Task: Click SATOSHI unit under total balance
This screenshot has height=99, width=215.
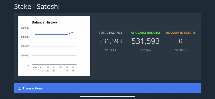Action: tap(110, 50)
